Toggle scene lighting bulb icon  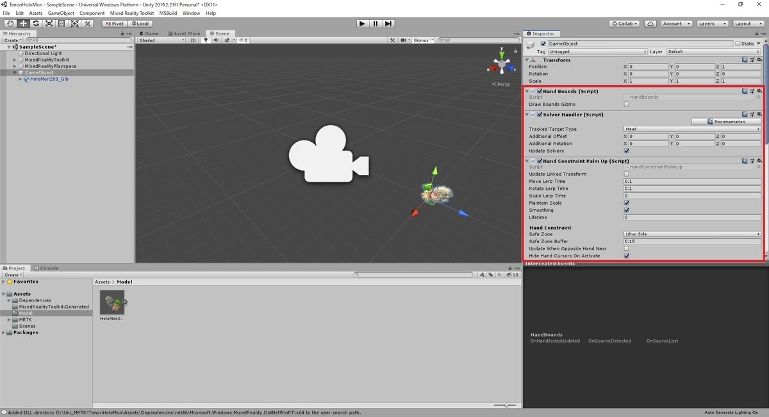coord(206,40)
